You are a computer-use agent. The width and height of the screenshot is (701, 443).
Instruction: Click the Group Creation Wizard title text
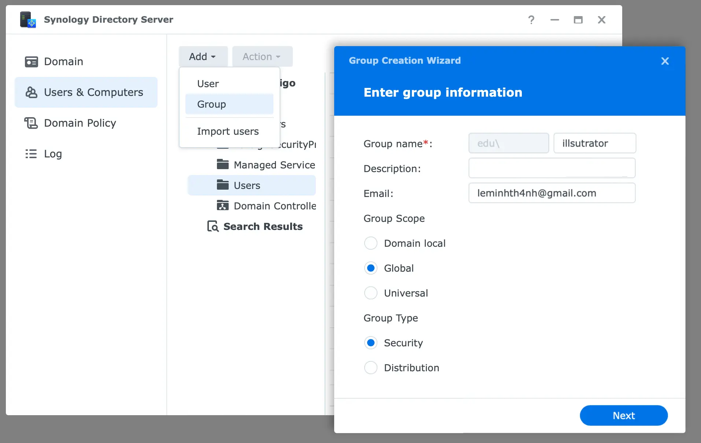405,60
